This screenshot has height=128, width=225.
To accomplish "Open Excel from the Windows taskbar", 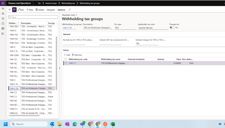I will coord(113,124).
